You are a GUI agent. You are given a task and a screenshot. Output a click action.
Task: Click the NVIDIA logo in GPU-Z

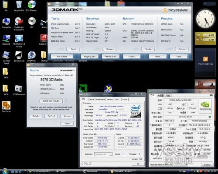click(205, 106)
